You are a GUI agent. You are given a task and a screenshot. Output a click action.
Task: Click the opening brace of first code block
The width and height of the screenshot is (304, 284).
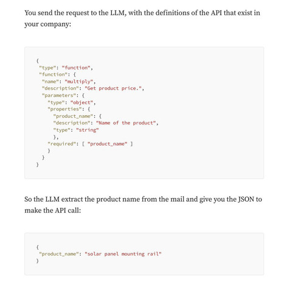[38, 60]
